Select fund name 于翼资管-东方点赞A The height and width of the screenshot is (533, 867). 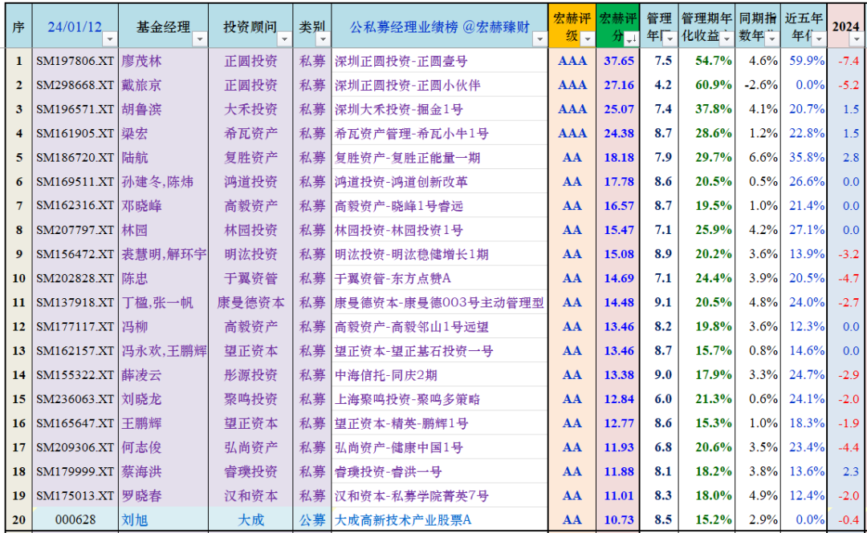coord(440,278)
